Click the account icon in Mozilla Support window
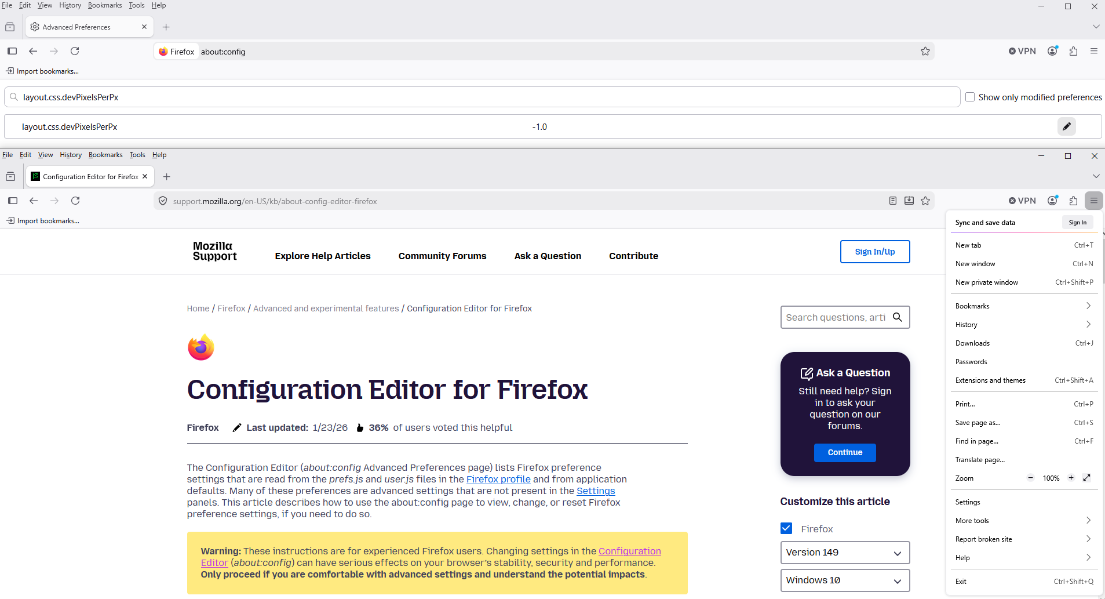 (1053, 201)
